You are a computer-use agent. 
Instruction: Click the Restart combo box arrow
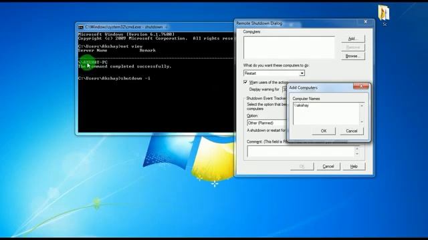pyautogui.click(x=302, y=73)
